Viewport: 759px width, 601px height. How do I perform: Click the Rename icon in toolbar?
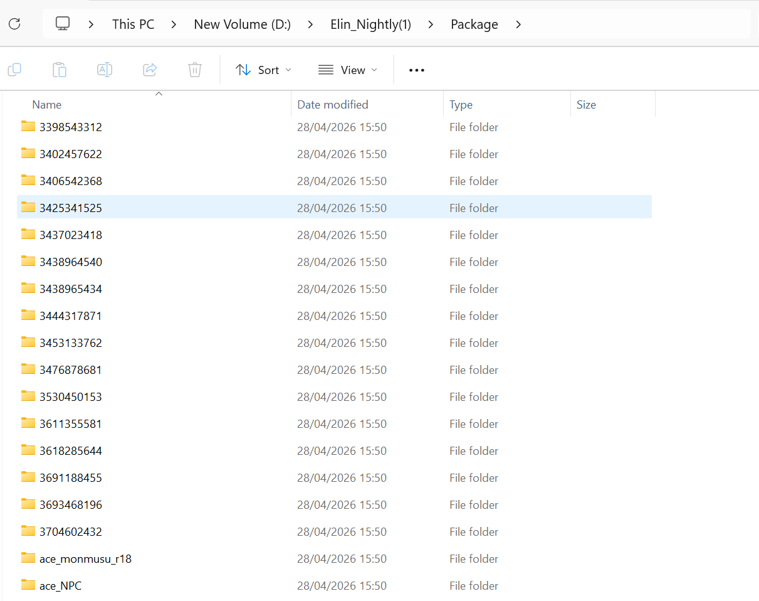pyautogui.click(x=105, y=70)
